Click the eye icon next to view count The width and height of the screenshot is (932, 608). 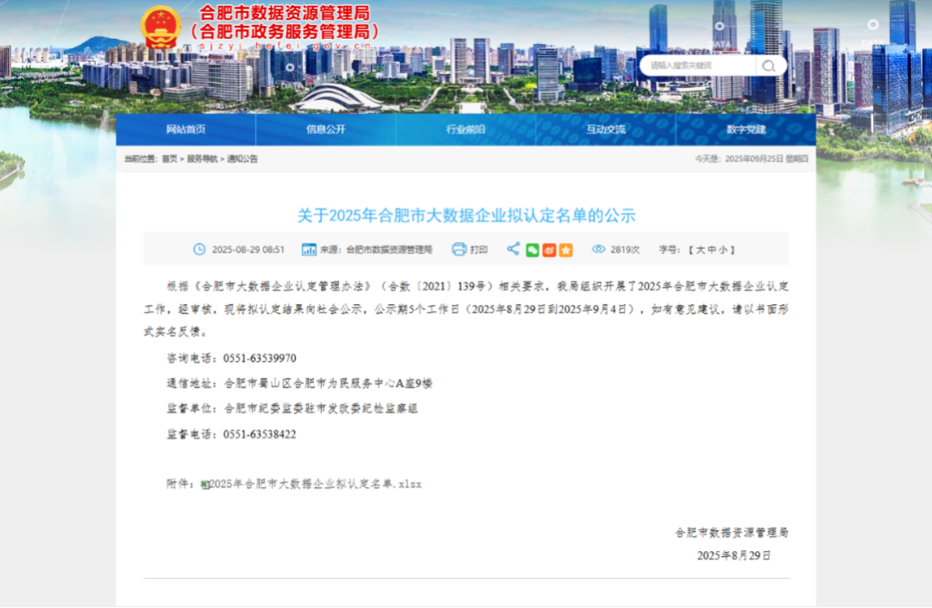point(597,249)
